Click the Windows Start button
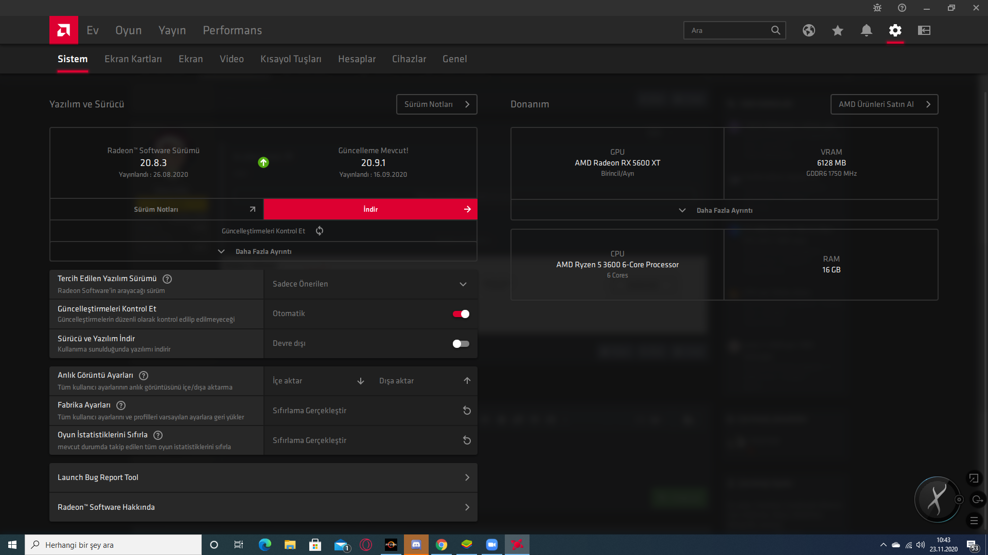The width and height of the screenshot is (988, 555). coord(12,545)
